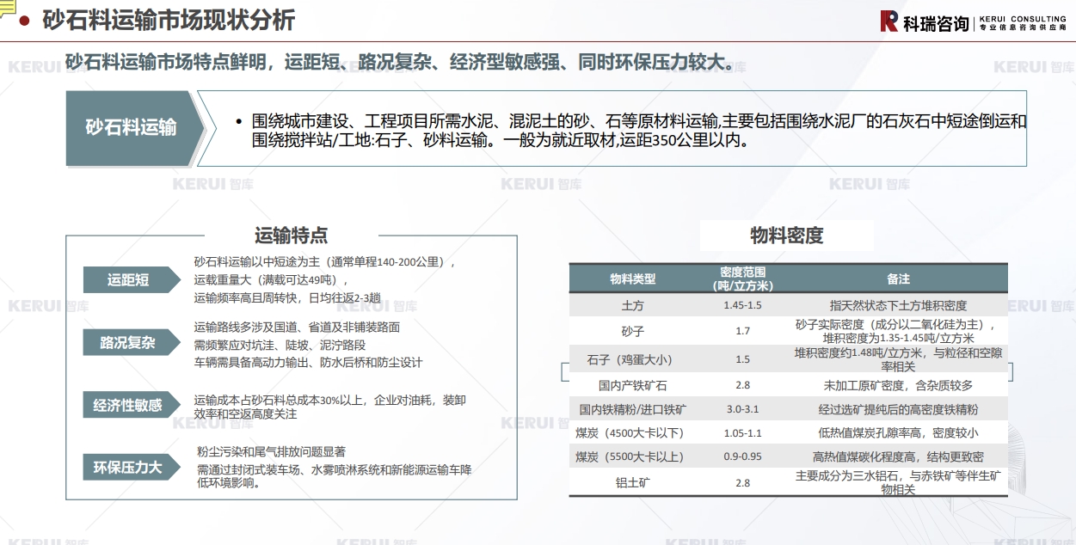Click the 国内产铁矿石 table cell
1076x545 pixels.
[x=632, y=385]
